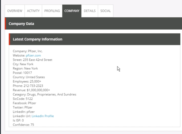Screen dimensions: 182x134
Task: Select the 'LinkedIn: pfizer' line
Action: 24,112
